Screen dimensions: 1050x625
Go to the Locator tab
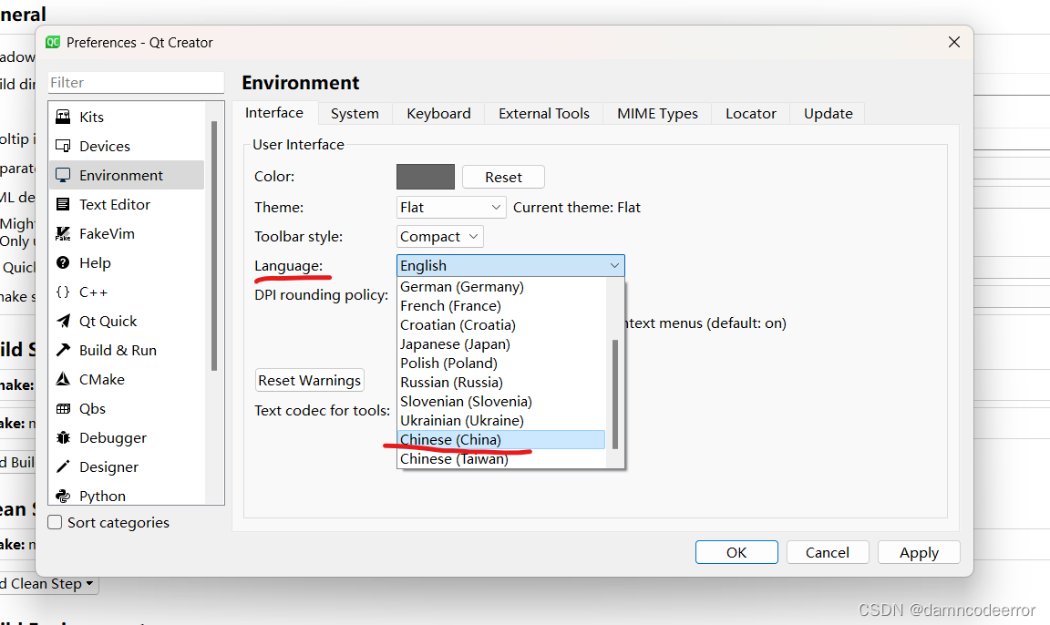[751, 114]
